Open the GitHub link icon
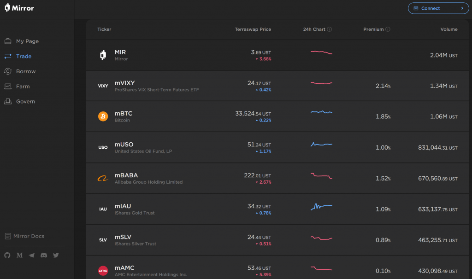Image resolution: width=472 pixels, height=279 pixels. pos(7,255)
